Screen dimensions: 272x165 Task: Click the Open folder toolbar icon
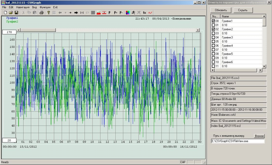click(x=11, y=13)
